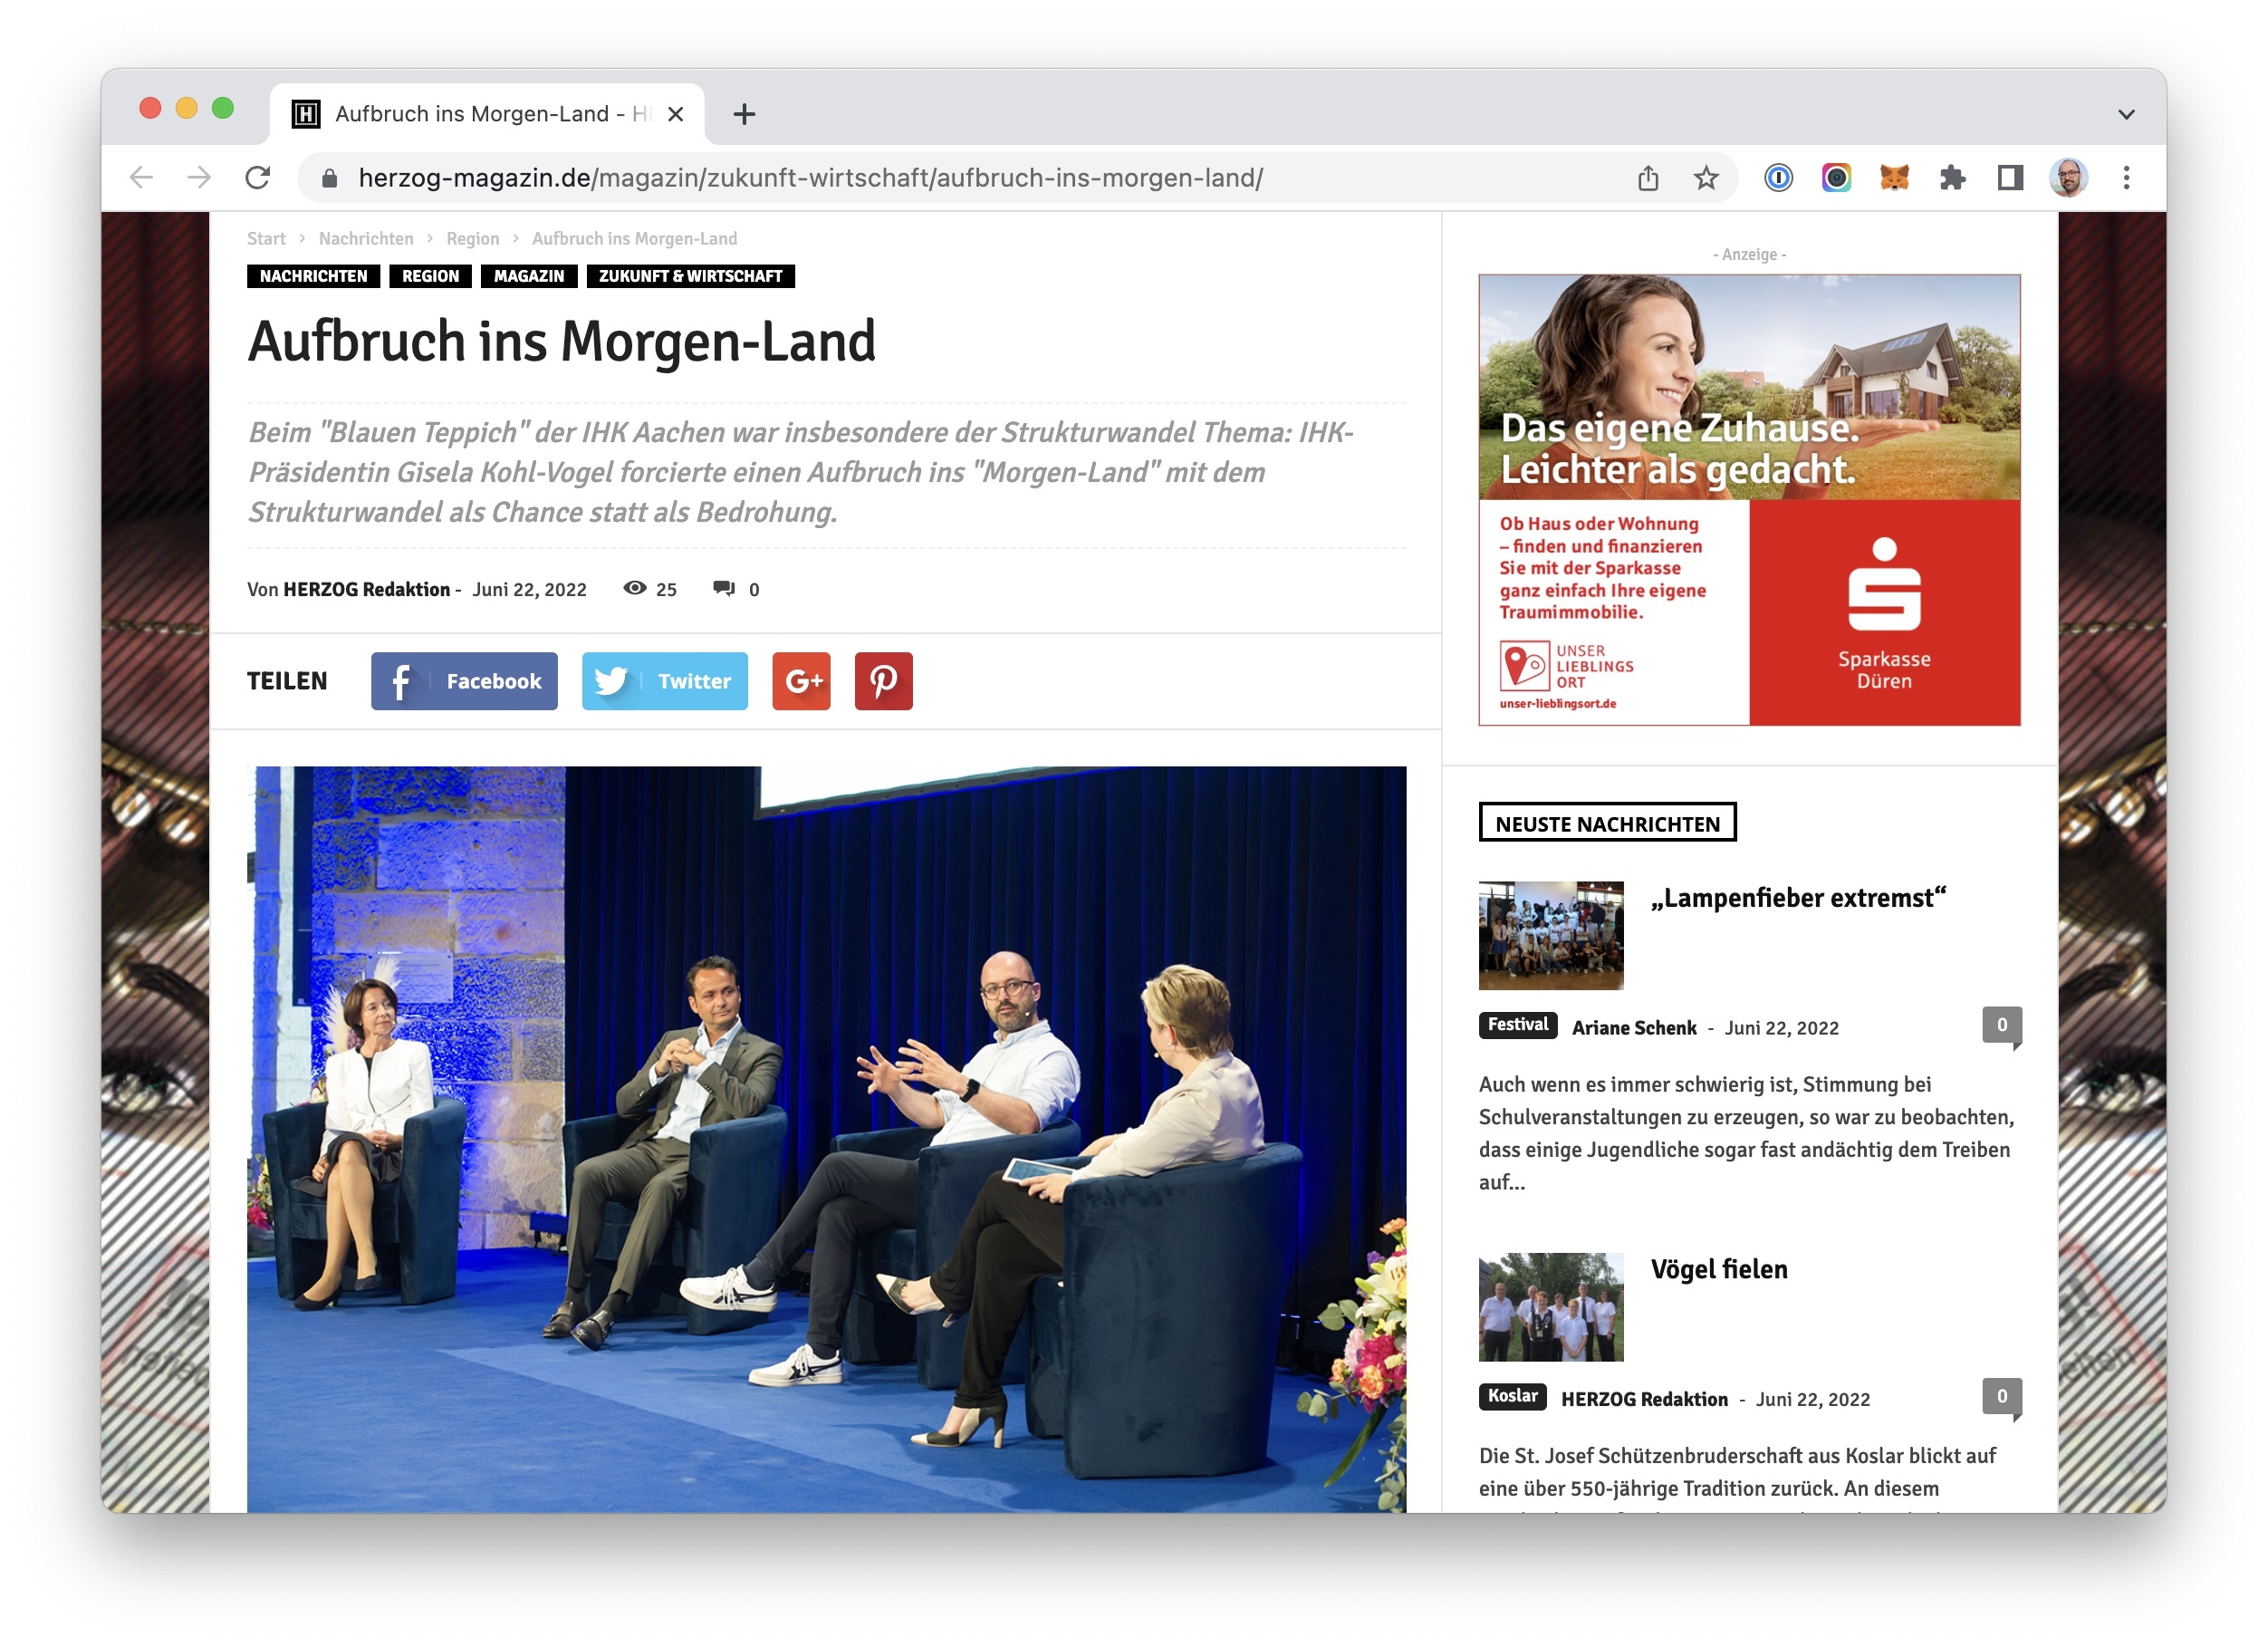Click the Vögel fielen article thumbnail
2268x1647 pixels.
1550,1307
